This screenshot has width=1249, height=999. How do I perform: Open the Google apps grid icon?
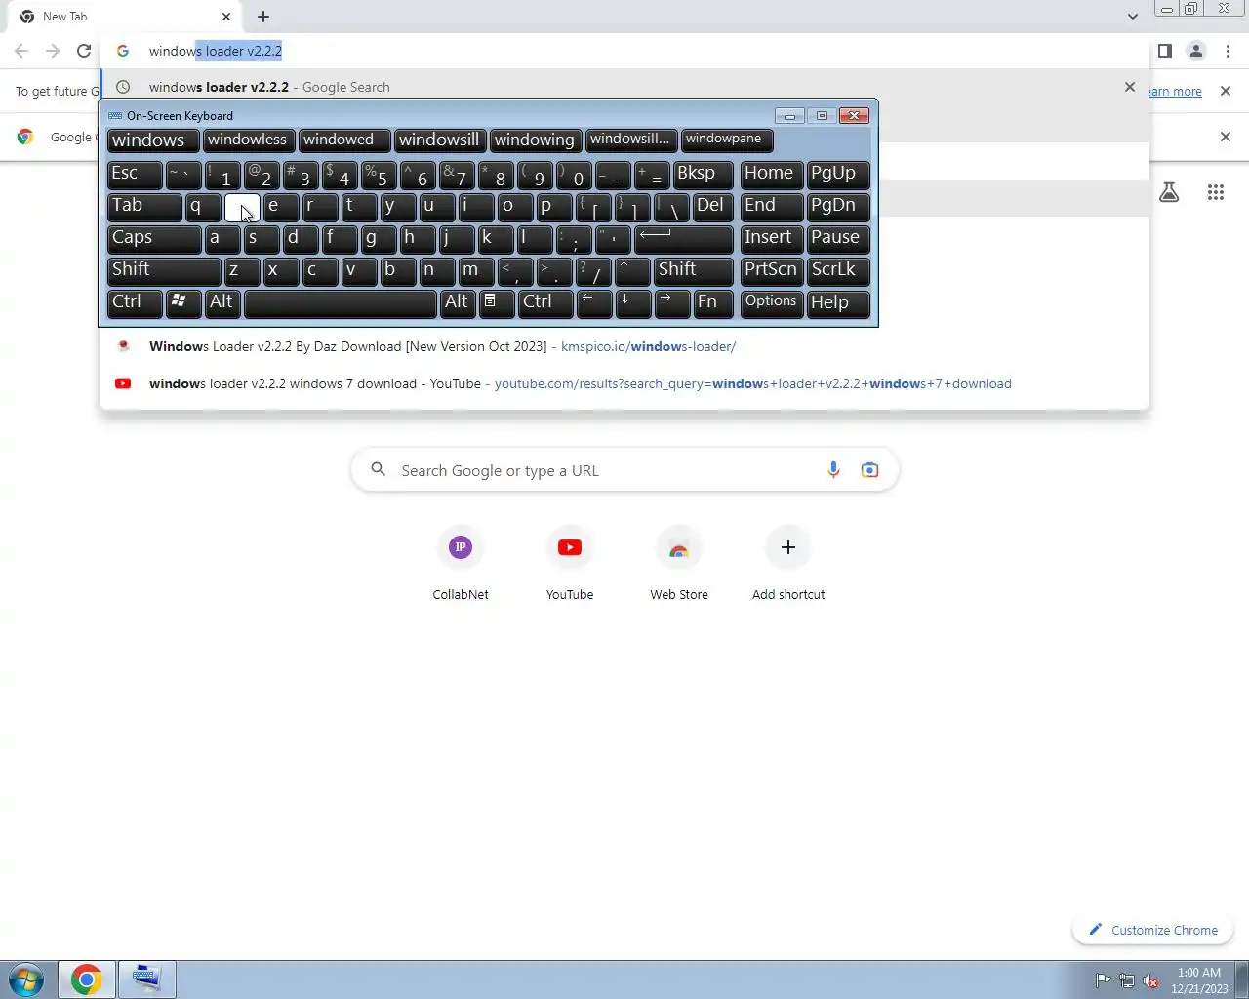pos(1216,192)
